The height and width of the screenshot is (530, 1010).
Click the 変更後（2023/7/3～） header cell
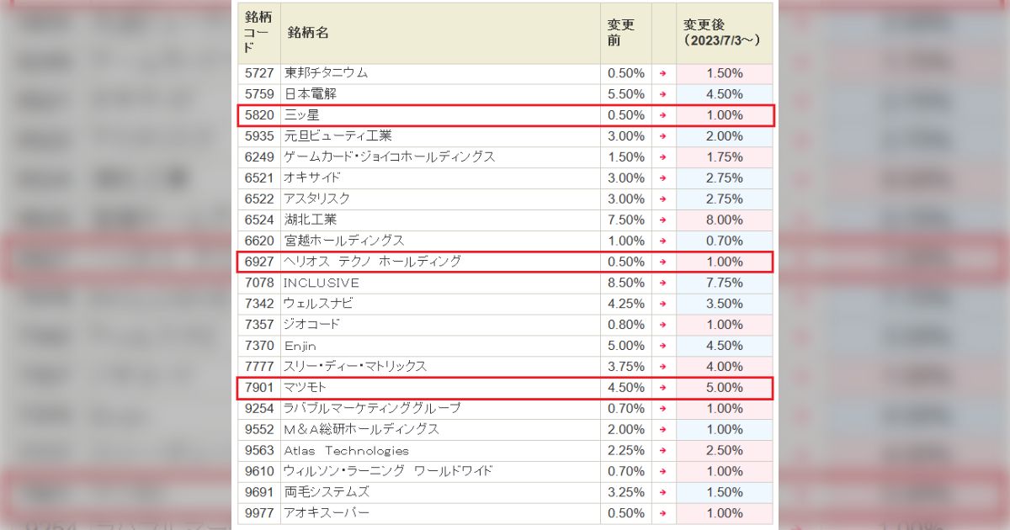coord(721,33)
